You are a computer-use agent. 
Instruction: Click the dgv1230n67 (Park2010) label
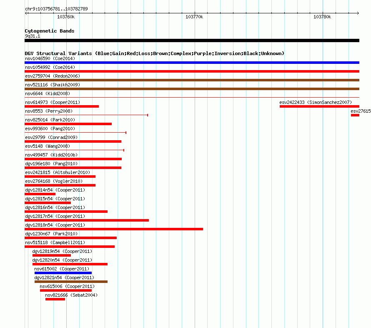click(51, 234)
